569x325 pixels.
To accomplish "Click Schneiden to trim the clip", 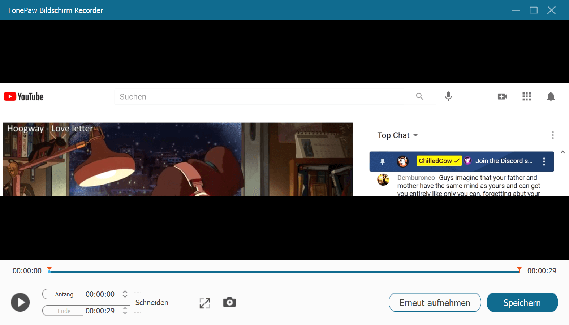I will 152,303.
